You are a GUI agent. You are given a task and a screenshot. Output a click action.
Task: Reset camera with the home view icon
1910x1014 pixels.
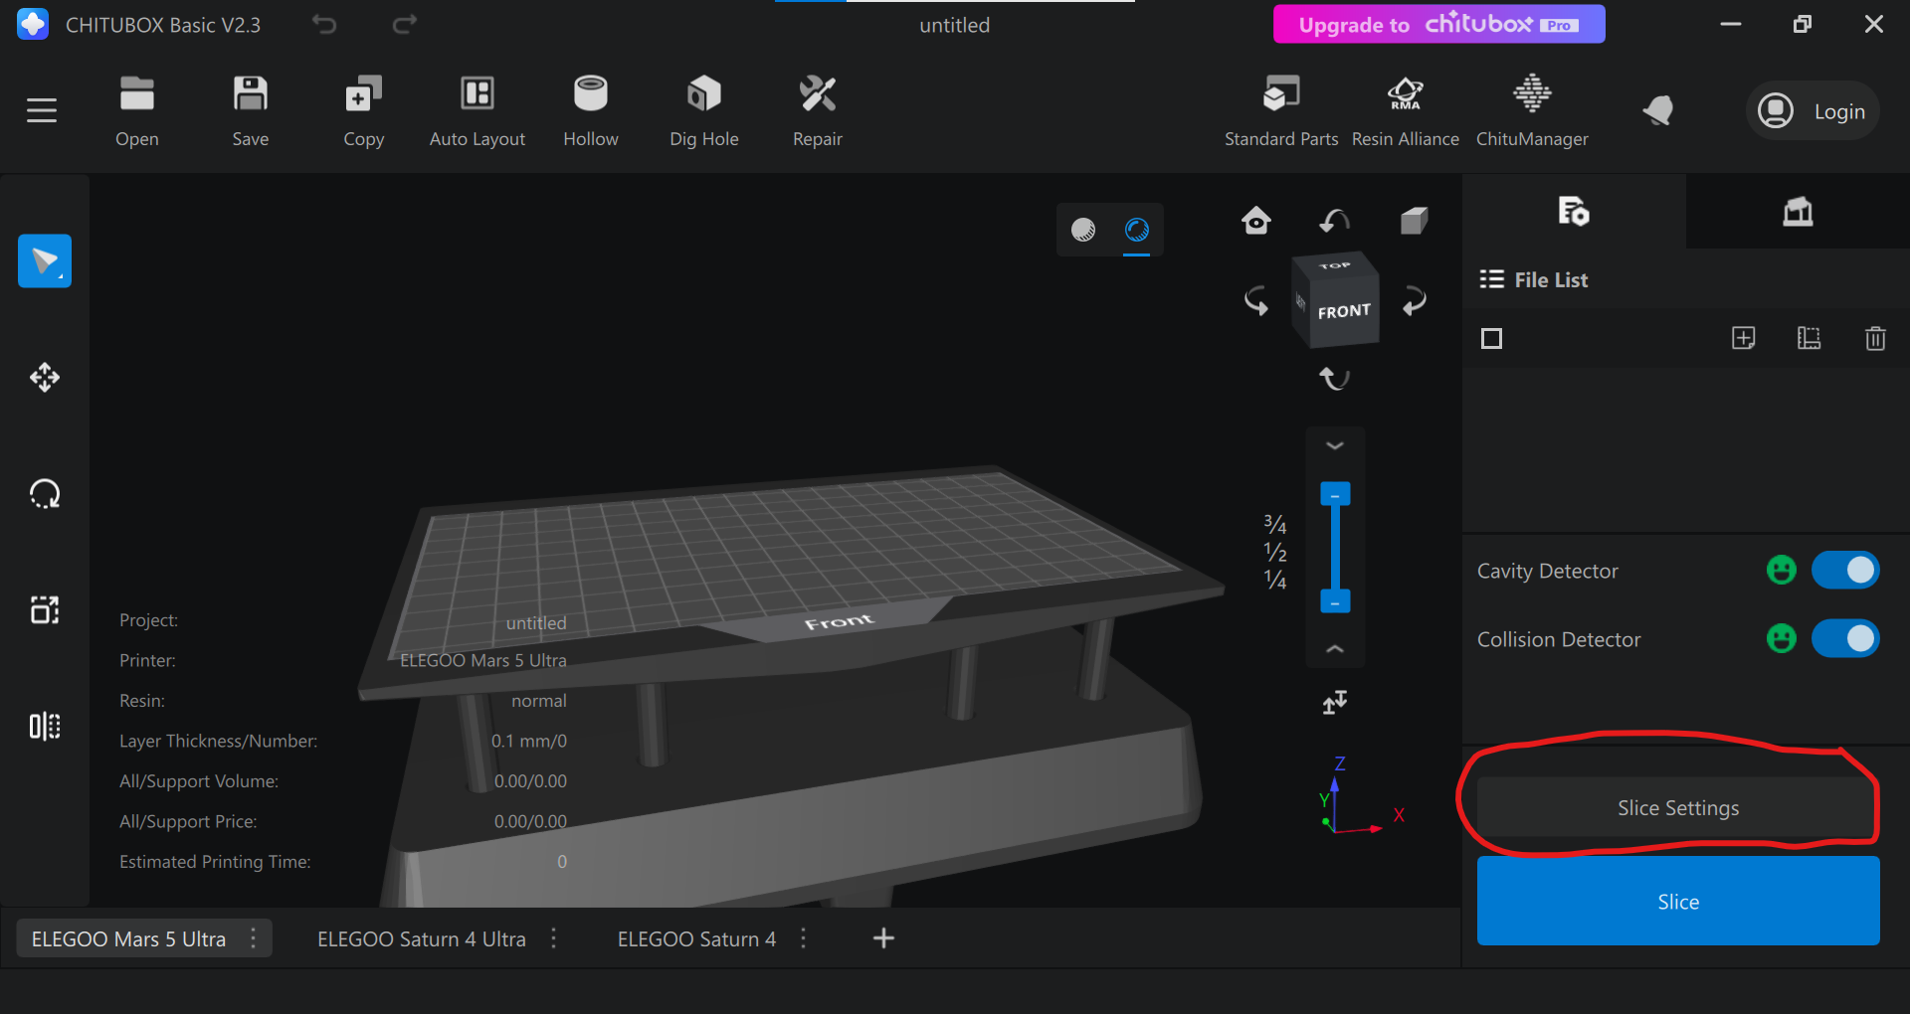pyautogui.click(x=1255, y=221)
